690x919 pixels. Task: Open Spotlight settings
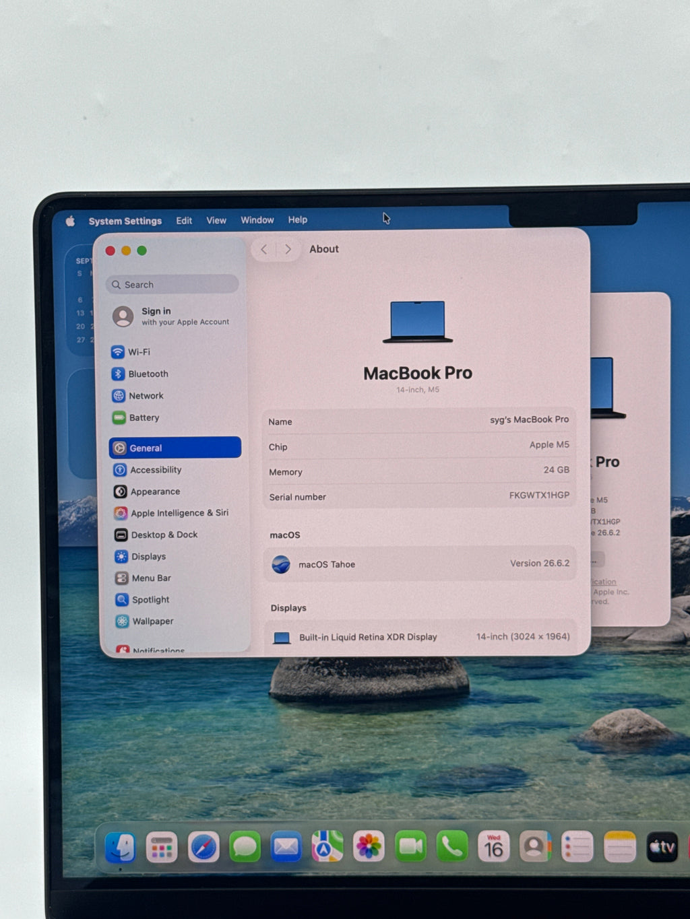(x=142, y=599)
